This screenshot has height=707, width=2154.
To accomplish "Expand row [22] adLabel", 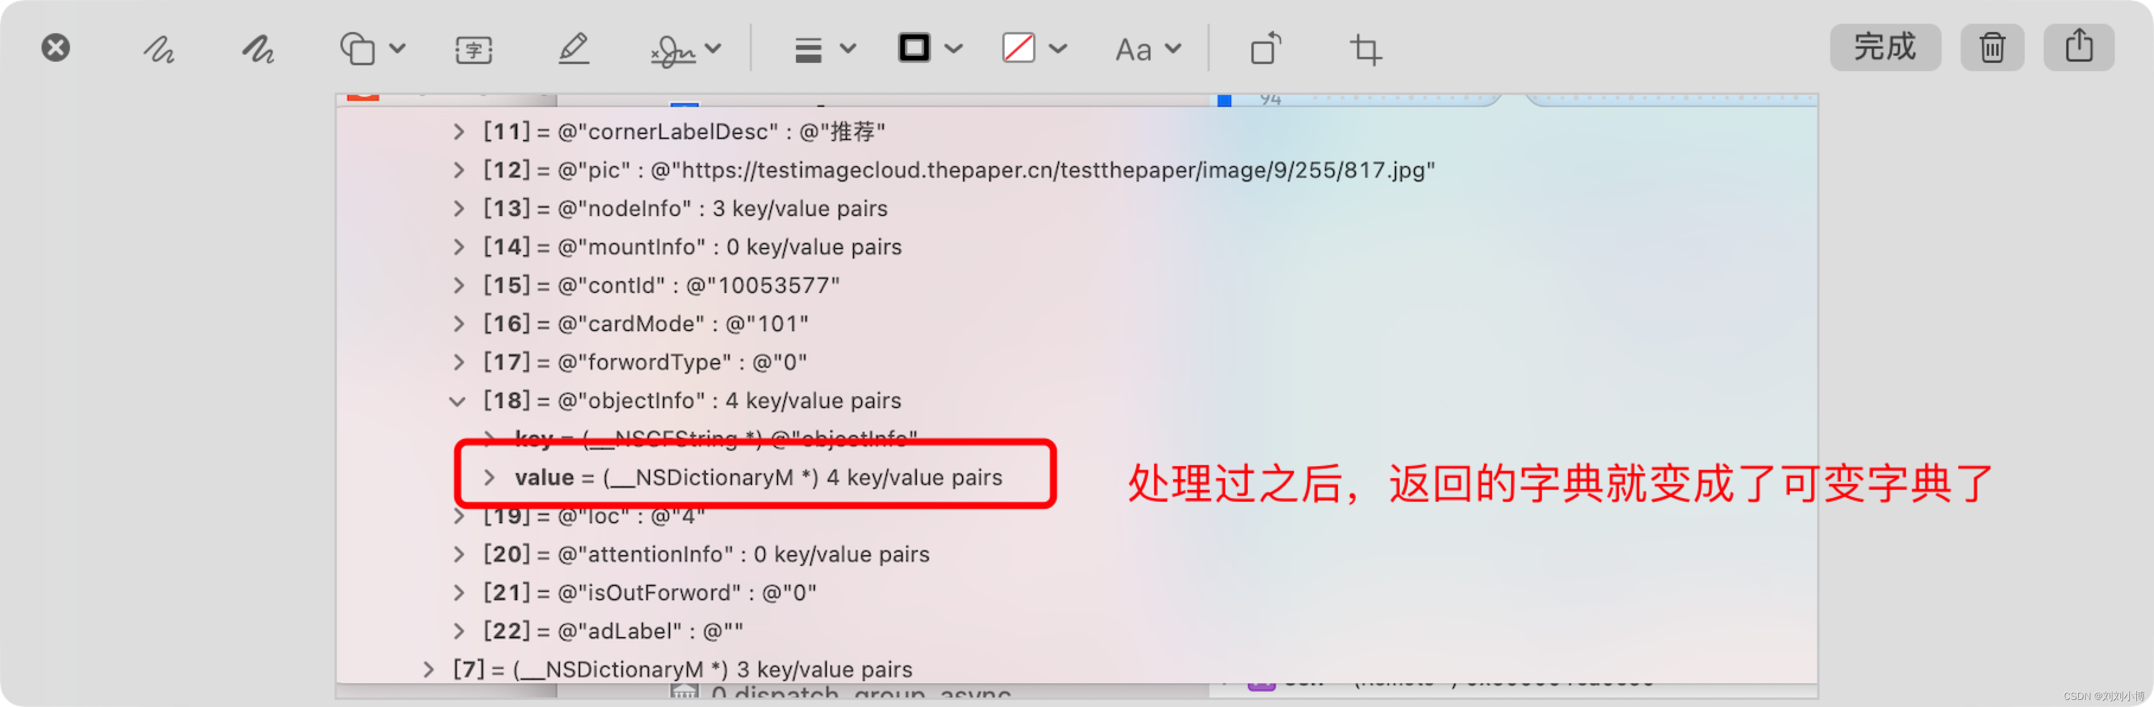I will coord(458,631).
